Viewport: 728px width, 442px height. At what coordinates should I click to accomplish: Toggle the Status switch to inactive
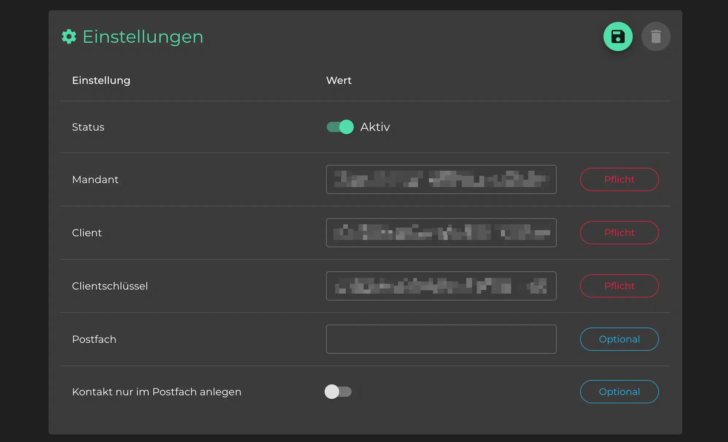point(339,127)
